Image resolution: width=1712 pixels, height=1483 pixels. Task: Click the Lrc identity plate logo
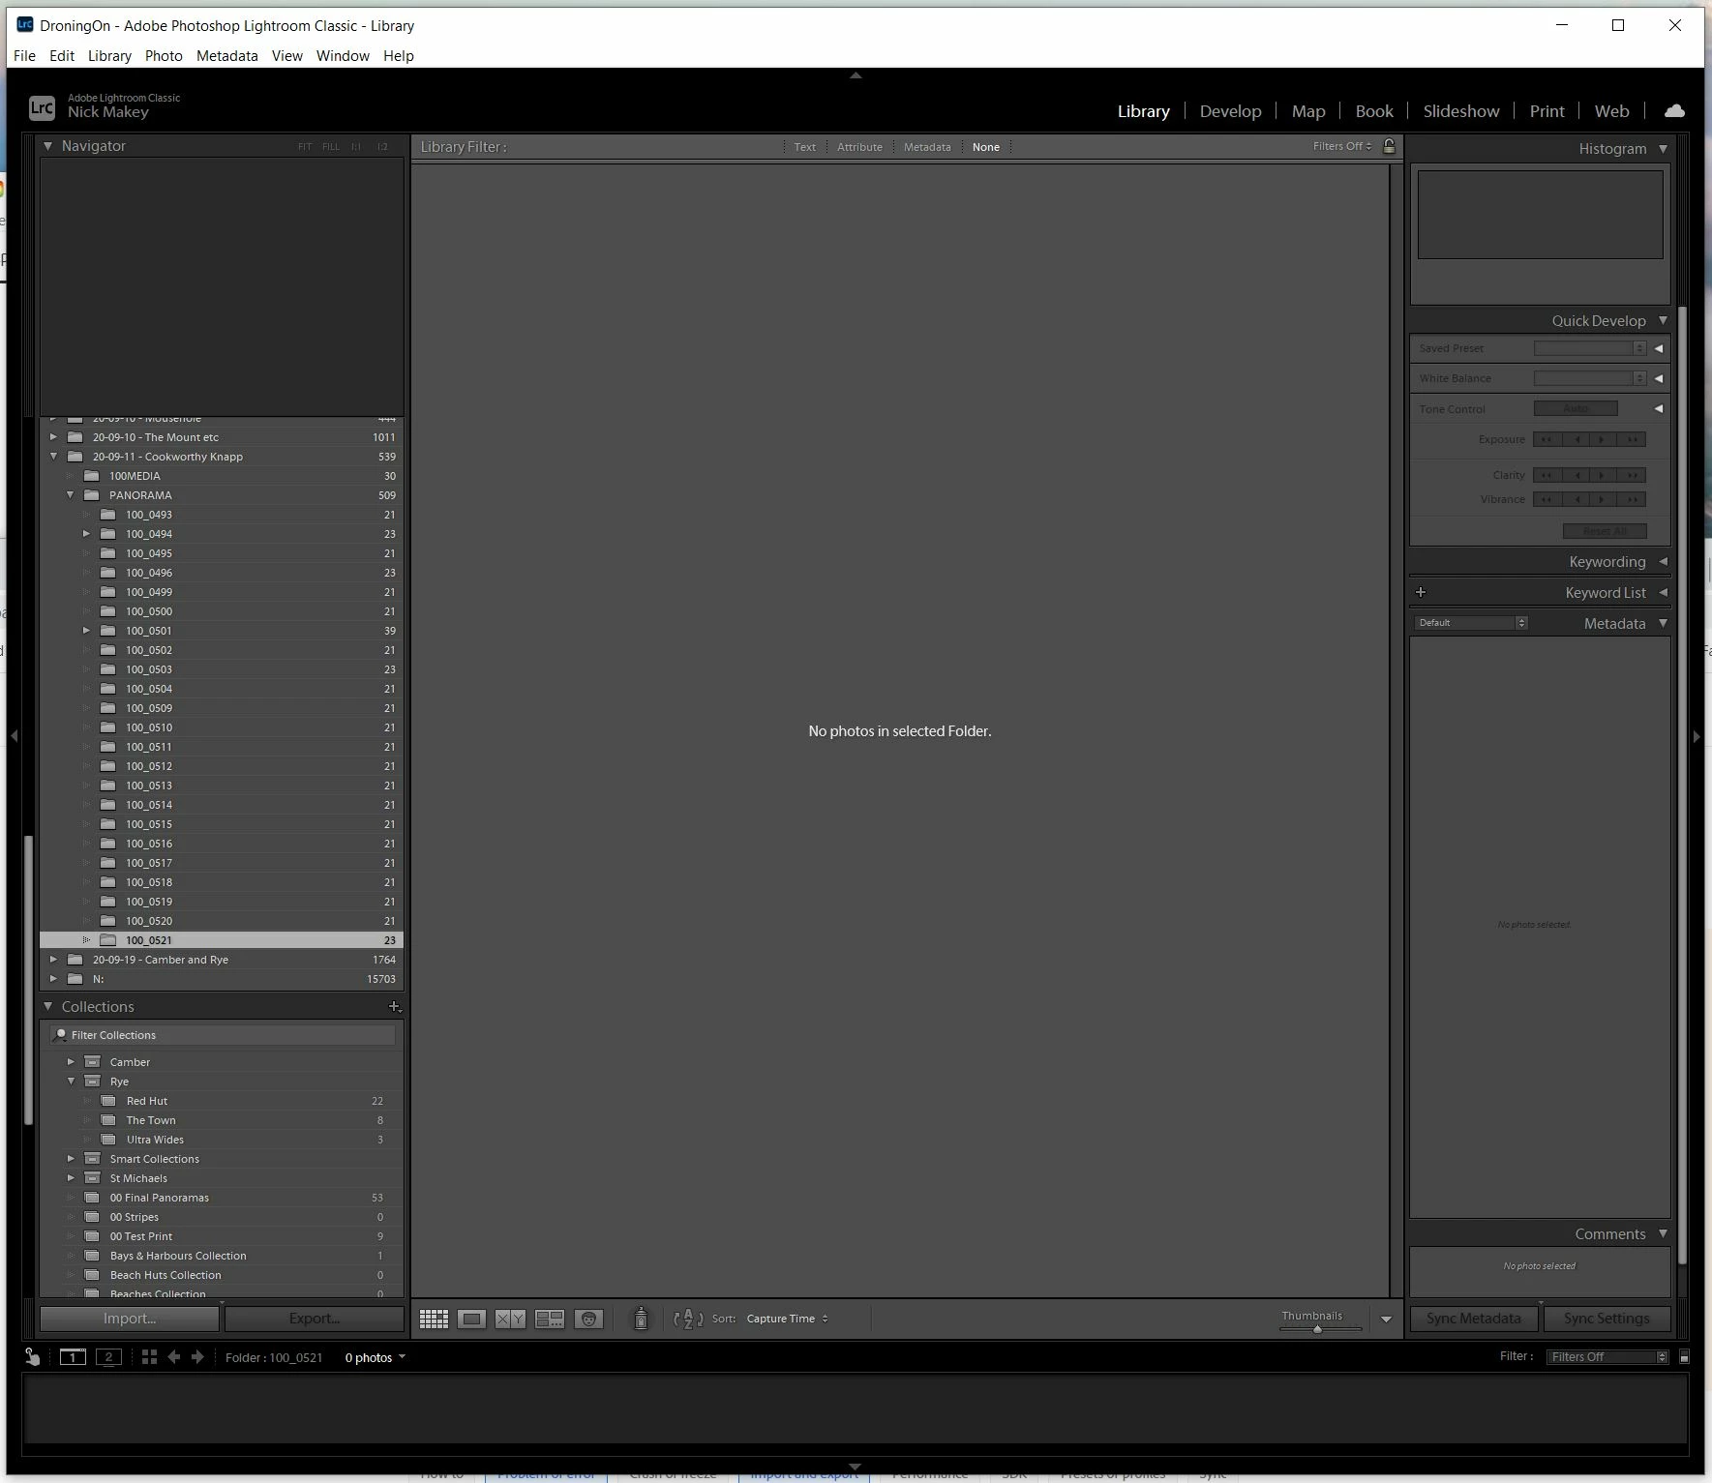tap(42, 107)
